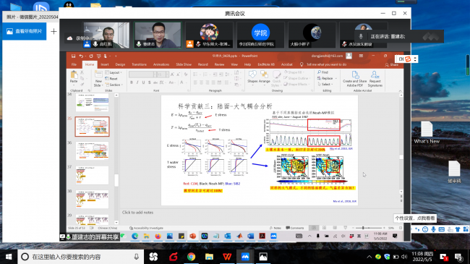Open WPS Office from the taskbar

pyautogui.click(x=227, y=257)
